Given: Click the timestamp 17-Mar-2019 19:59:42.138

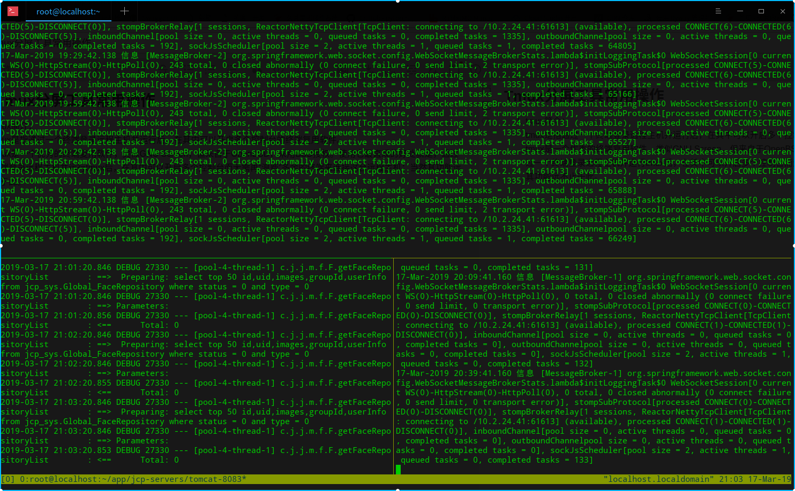Looking at the screenshot, I should click(x=58, y=104).
